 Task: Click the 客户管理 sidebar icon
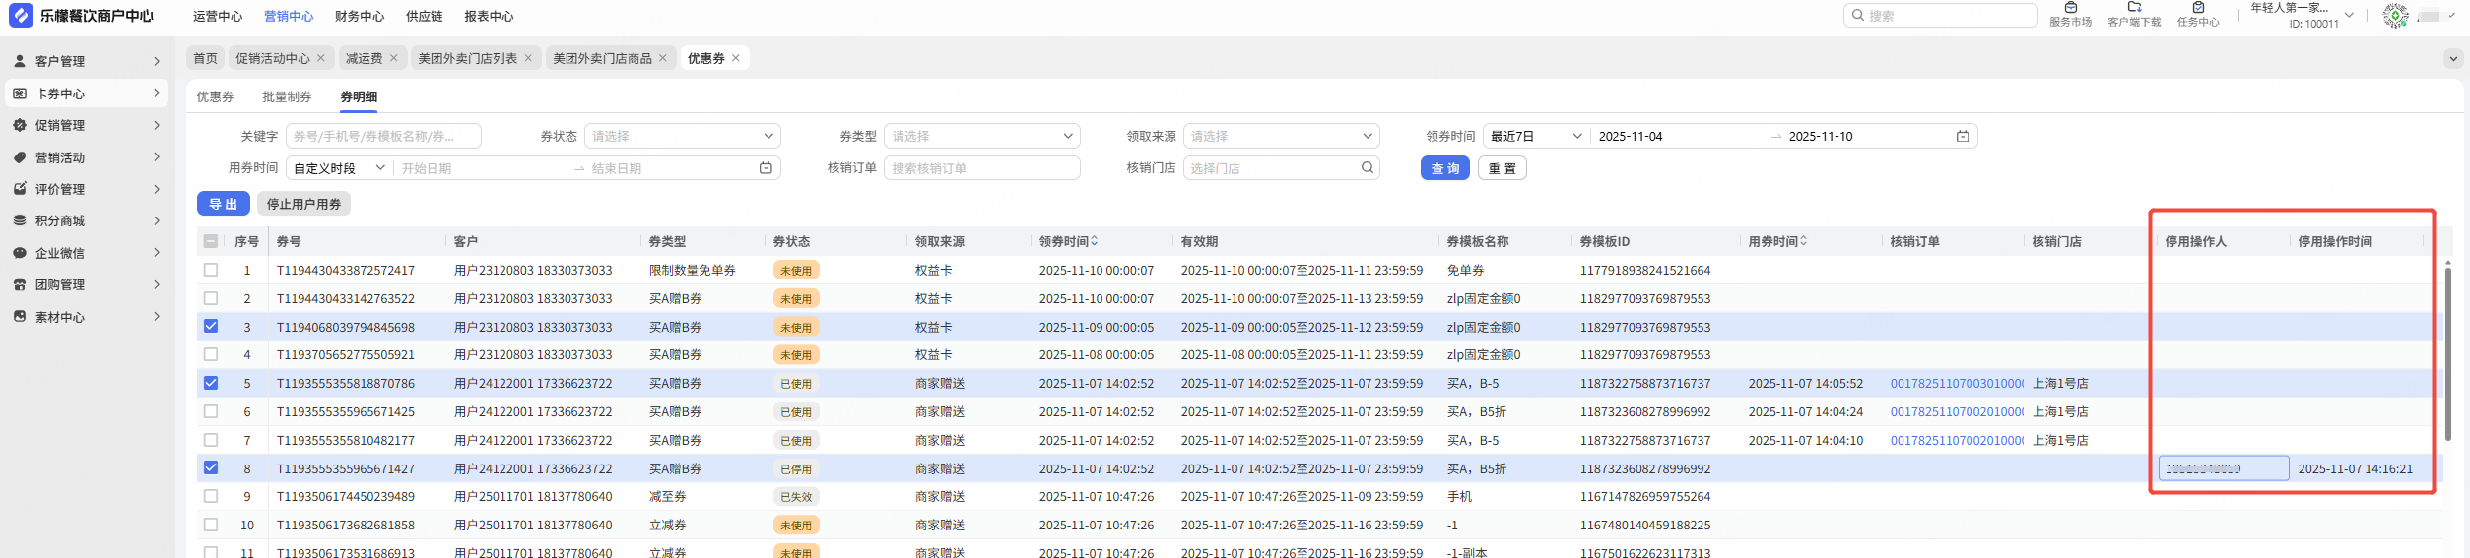point(20,61)
